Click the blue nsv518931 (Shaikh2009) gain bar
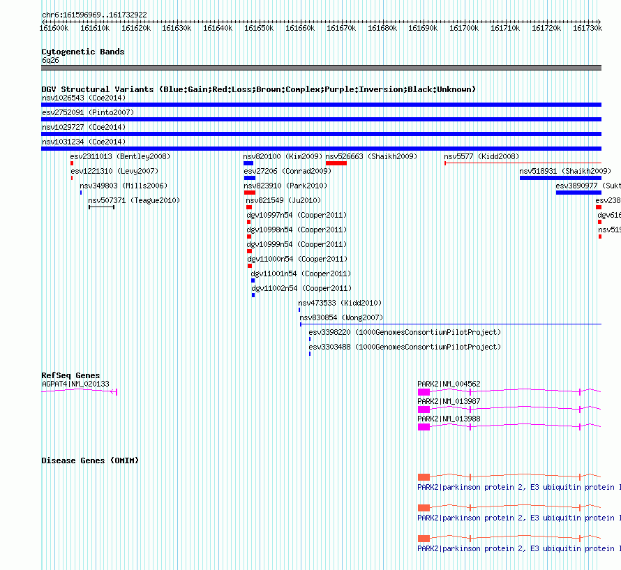This screenshot has width=621, height=570. click(x=560, y=178)
